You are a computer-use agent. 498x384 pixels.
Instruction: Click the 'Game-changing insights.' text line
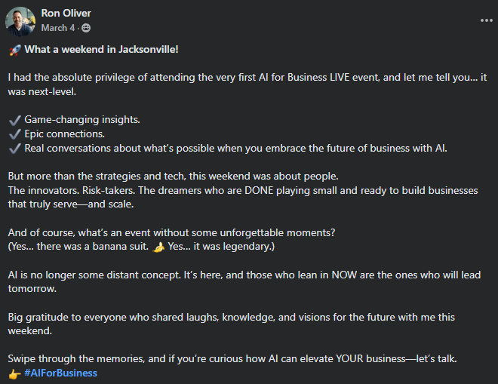[82, 120]
